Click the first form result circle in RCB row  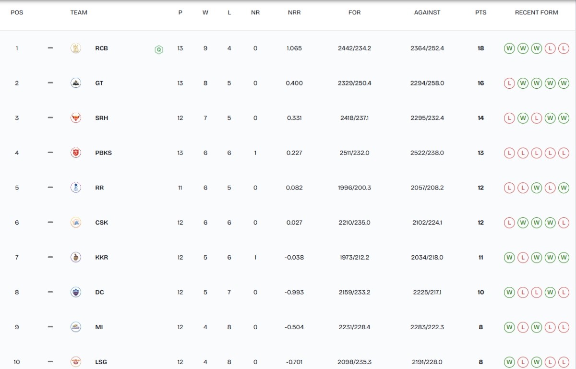tap(509, 48)
